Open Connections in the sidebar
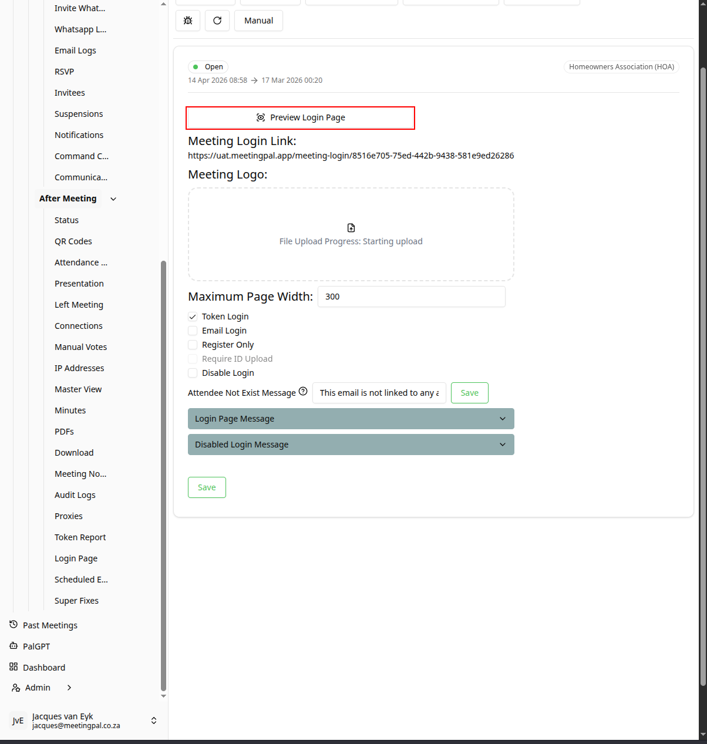This screenshot has width=707, height=744. click(x=79, y=326)
